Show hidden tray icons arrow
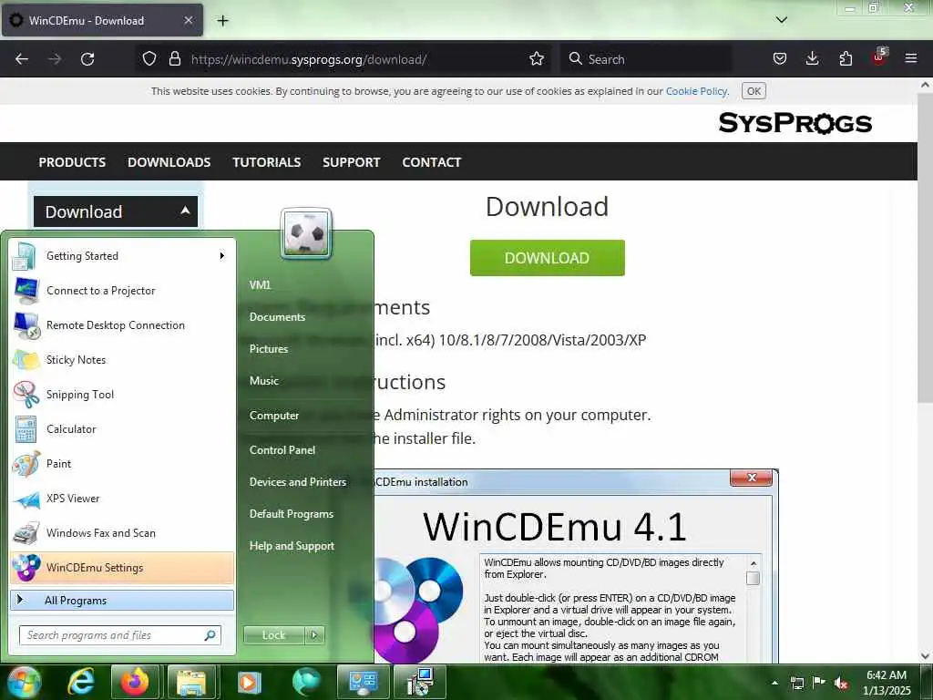Screen dimensions: 933x700 774,684
